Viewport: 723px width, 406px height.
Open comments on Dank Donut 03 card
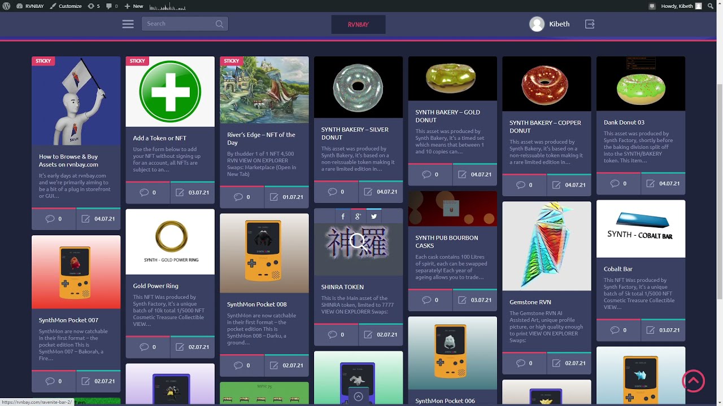click(619, 183)
